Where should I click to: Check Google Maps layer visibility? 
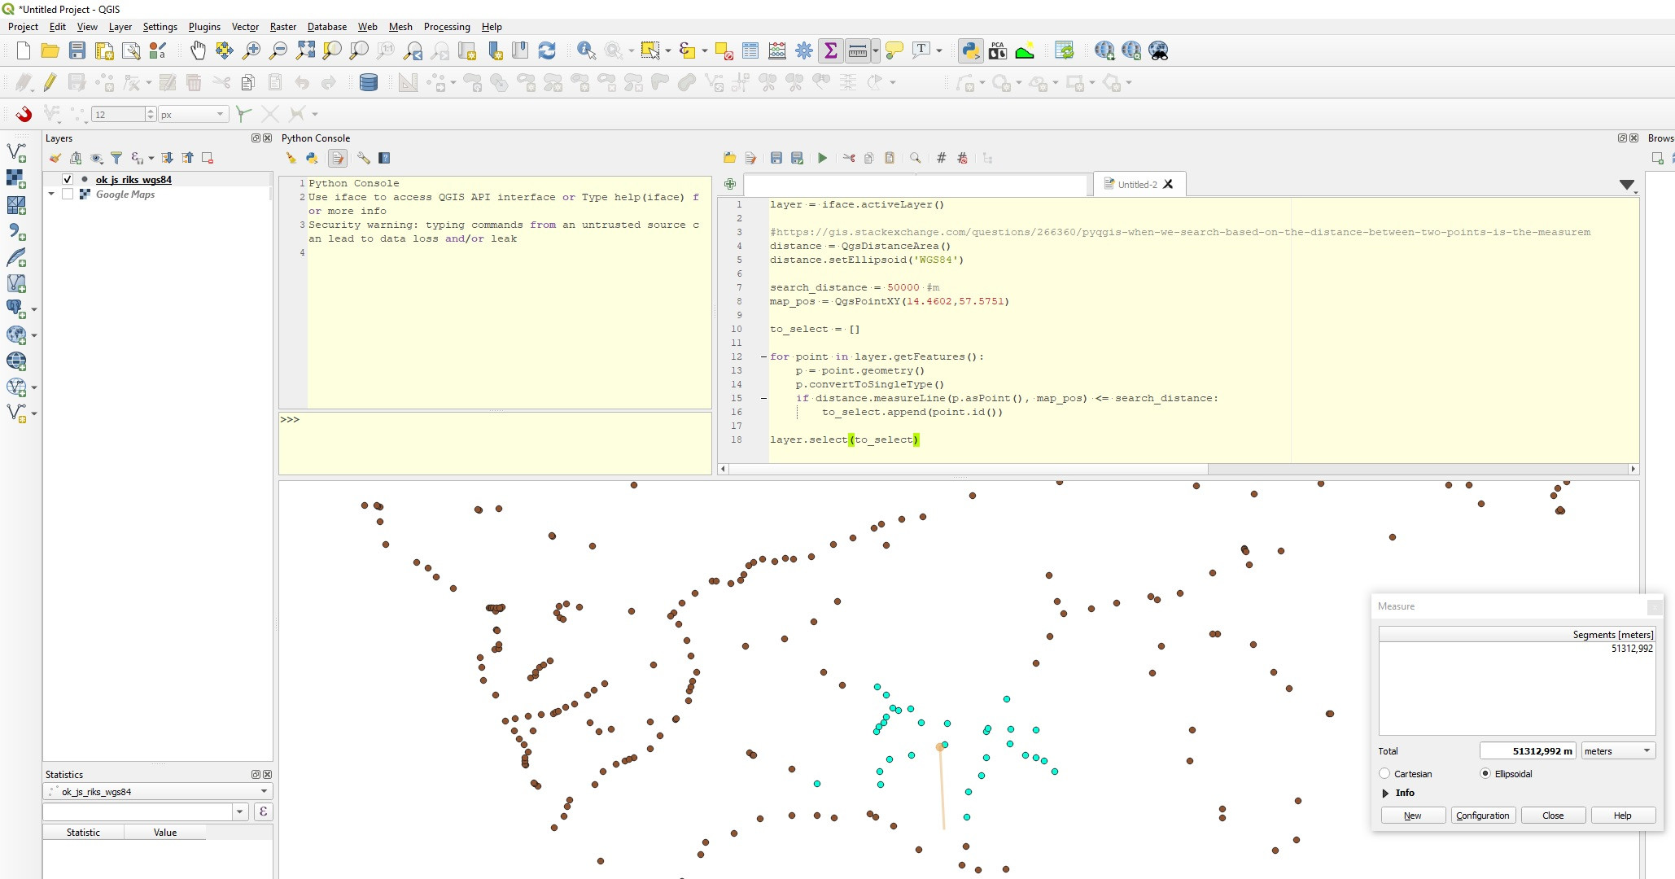pos(68,195)
